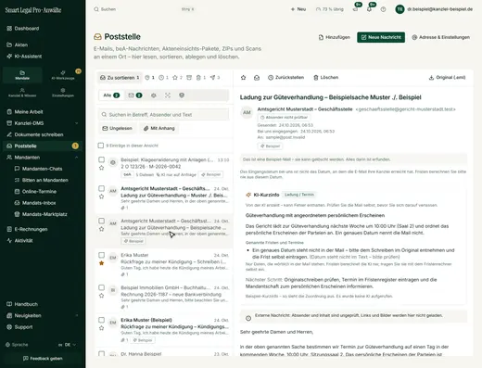Open the trash folder icon
The width and height of the screenshot is (482, 368).
click(x=201, y=78)
